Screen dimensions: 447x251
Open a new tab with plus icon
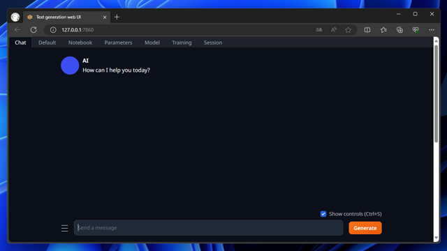coord(117,17)
